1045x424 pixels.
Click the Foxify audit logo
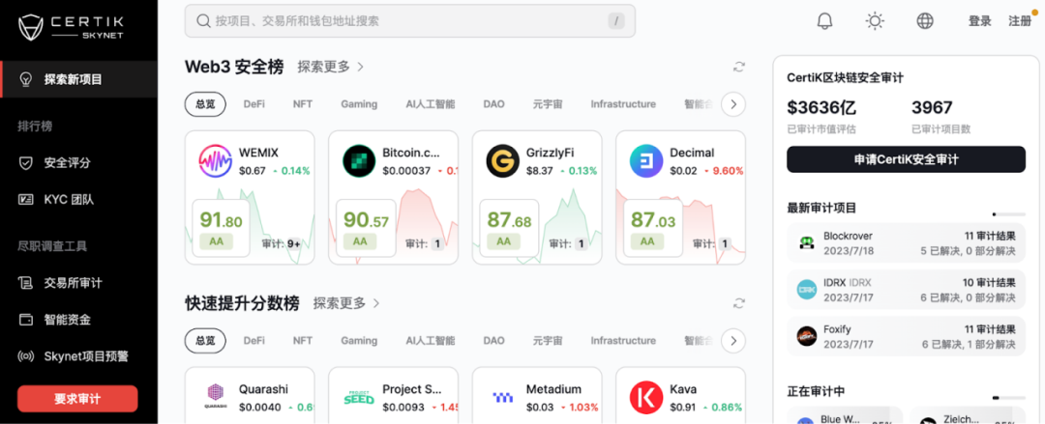806,336
